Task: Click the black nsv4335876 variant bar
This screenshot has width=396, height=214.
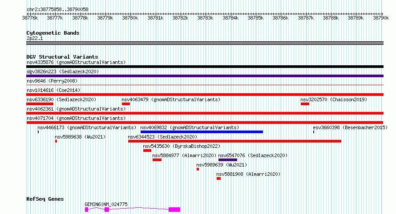Action: pyautogui.click(x=205, y=67)
